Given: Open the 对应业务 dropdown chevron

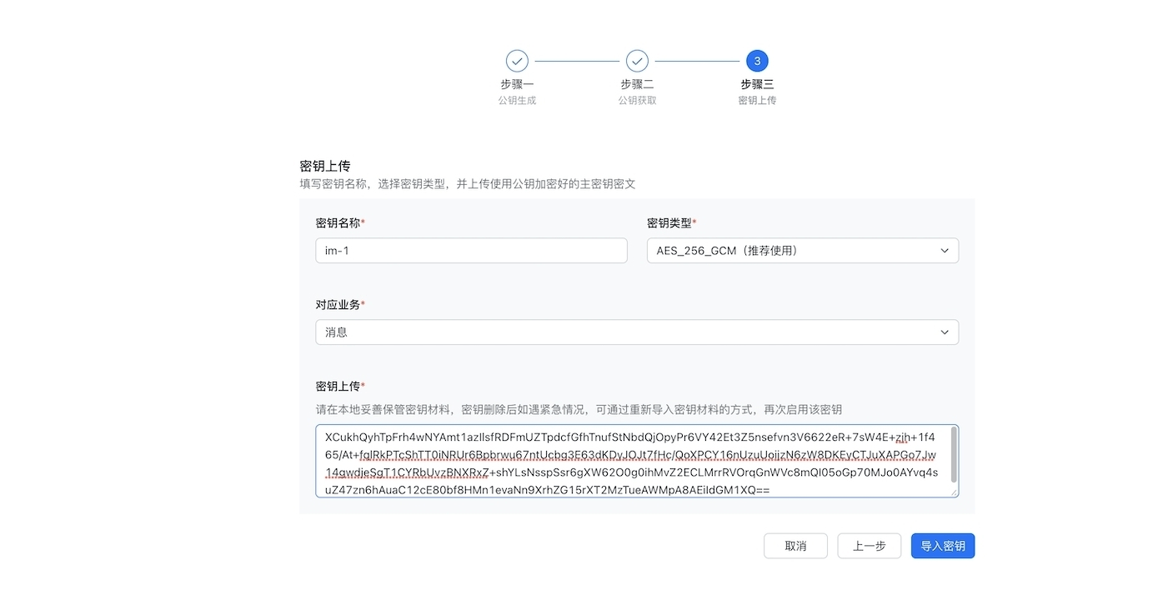Looking at the screenshot, I should pyautogui.click(x=945, y=332).
